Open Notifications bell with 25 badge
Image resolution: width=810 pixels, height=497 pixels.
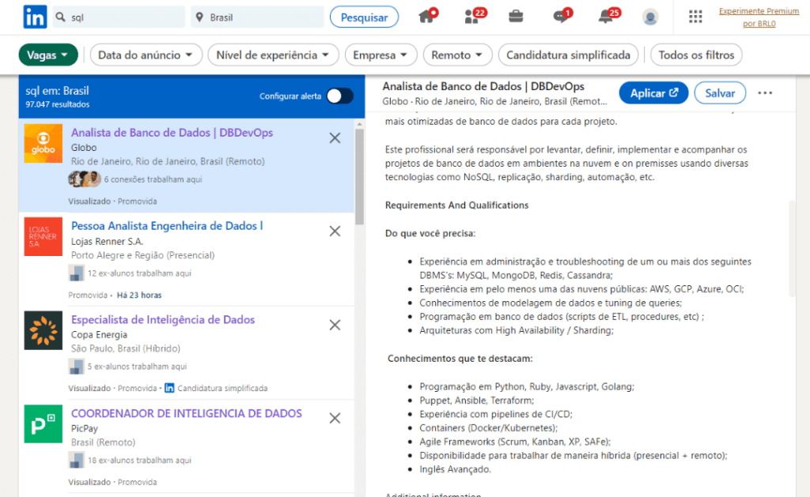point(607,16)
